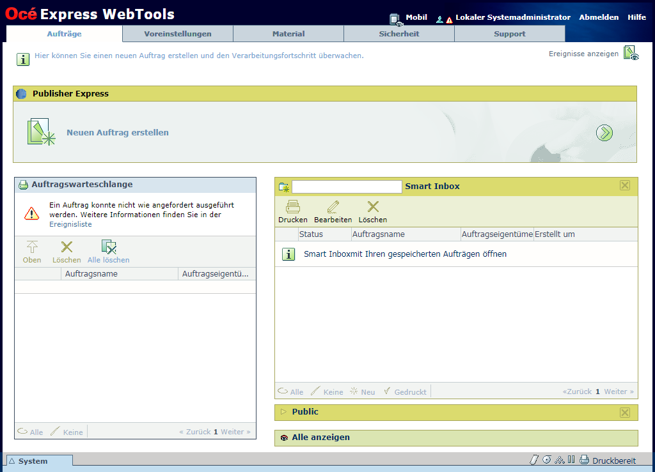Click Neuen Auftrag erstellen link

[x=118, y=133]
